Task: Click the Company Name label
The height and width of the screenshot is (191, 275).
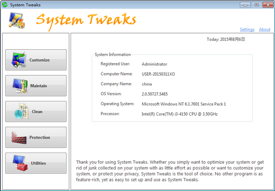Action: point(116,84)
